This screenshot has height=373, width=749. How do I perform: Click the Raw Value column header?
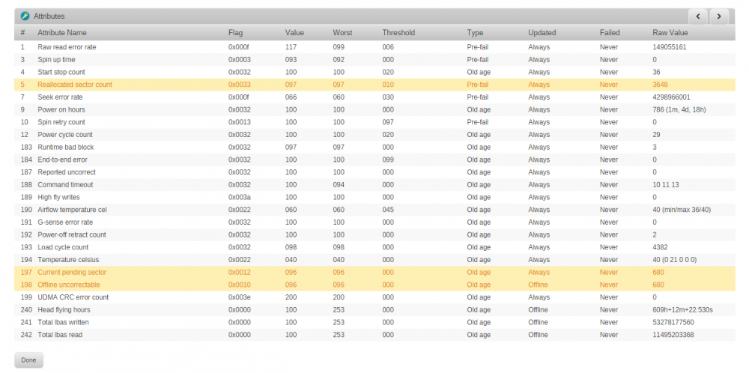670,33
